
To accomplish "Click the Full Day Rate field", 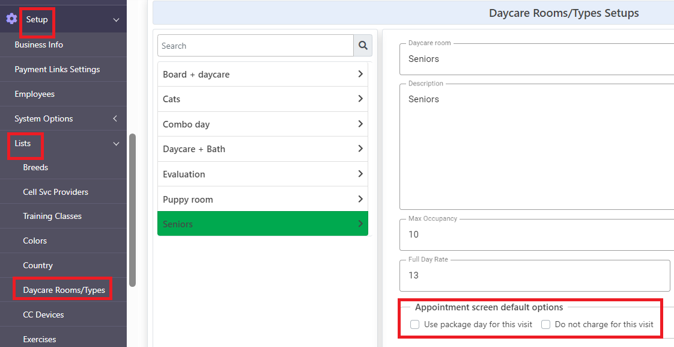I will tap(535, 275).
